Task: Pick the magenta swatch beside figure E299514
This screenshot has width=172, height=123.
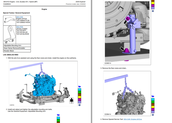Action: 153,5
